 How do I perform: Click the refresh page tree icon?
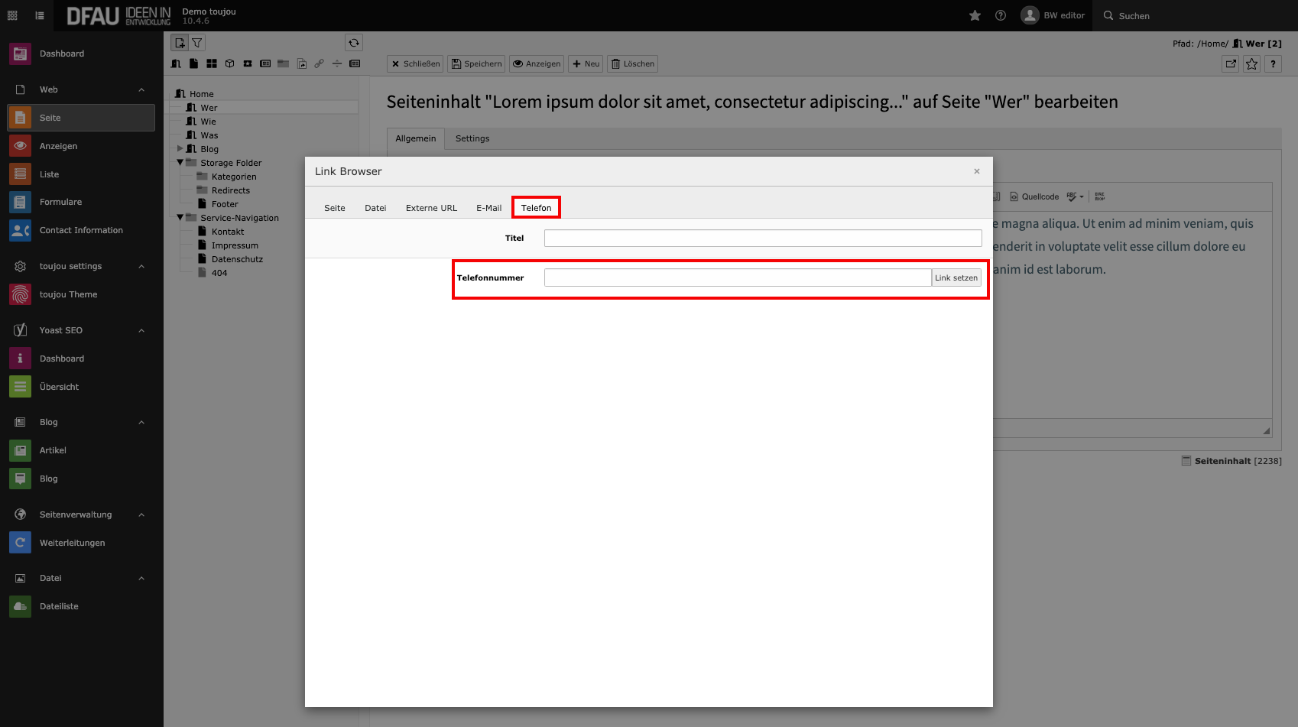pos(353,43)
